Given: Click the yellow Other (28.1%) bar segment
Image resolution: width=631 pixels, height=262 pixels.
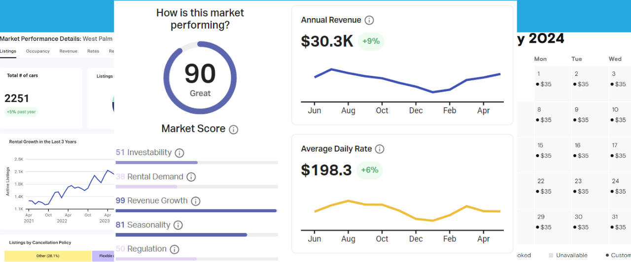Looking at the screenshot, I should tap(48, 256).
